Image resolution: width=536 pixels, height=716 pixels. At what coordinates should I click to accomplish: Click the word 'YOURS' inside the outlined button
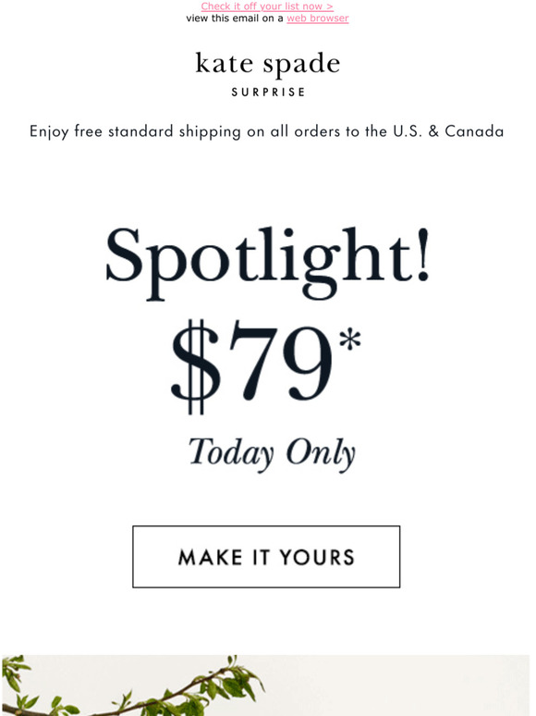click(x=317, y=558)
